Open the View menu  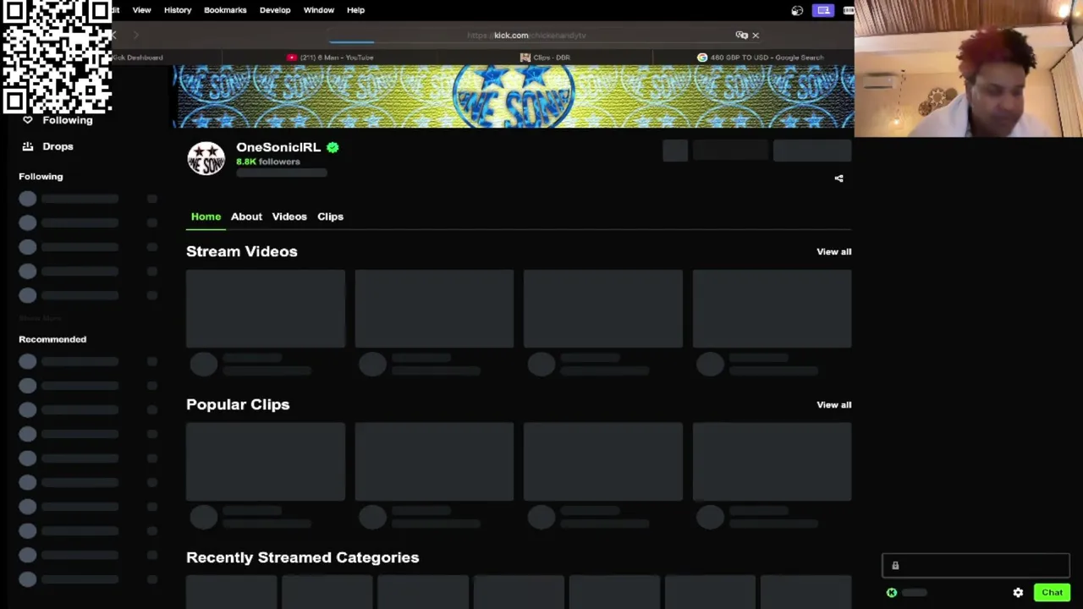click(x=141, y=10)
